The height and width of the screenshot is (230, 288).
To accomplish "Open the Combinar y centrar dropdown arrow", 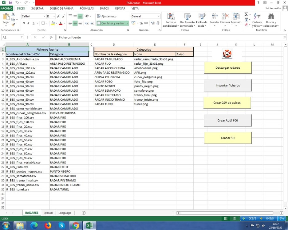I will pyautogui.click(x=127, y=23).
